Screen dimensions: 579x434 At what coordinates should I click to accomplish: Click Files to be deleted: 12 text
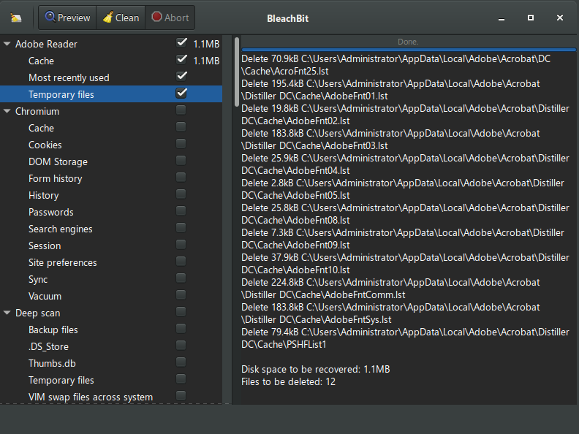[288, 382]
